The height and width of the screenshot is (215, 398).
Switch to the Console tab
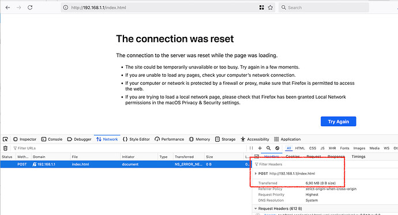52,139
